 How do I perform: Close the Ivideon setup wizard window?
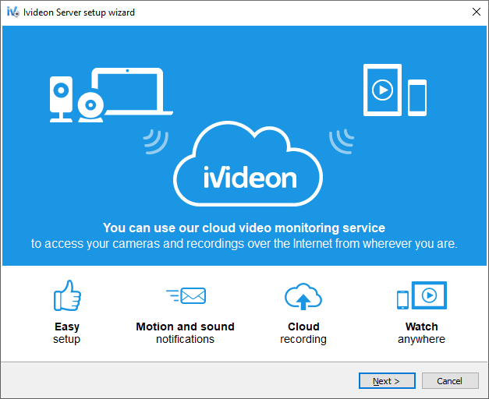coord(477,12)
